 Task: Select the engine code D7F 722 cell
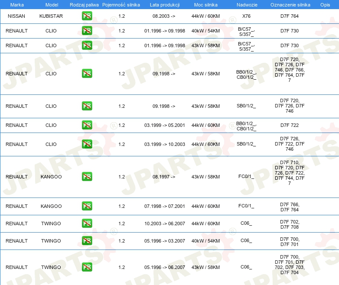pos(290,125)
